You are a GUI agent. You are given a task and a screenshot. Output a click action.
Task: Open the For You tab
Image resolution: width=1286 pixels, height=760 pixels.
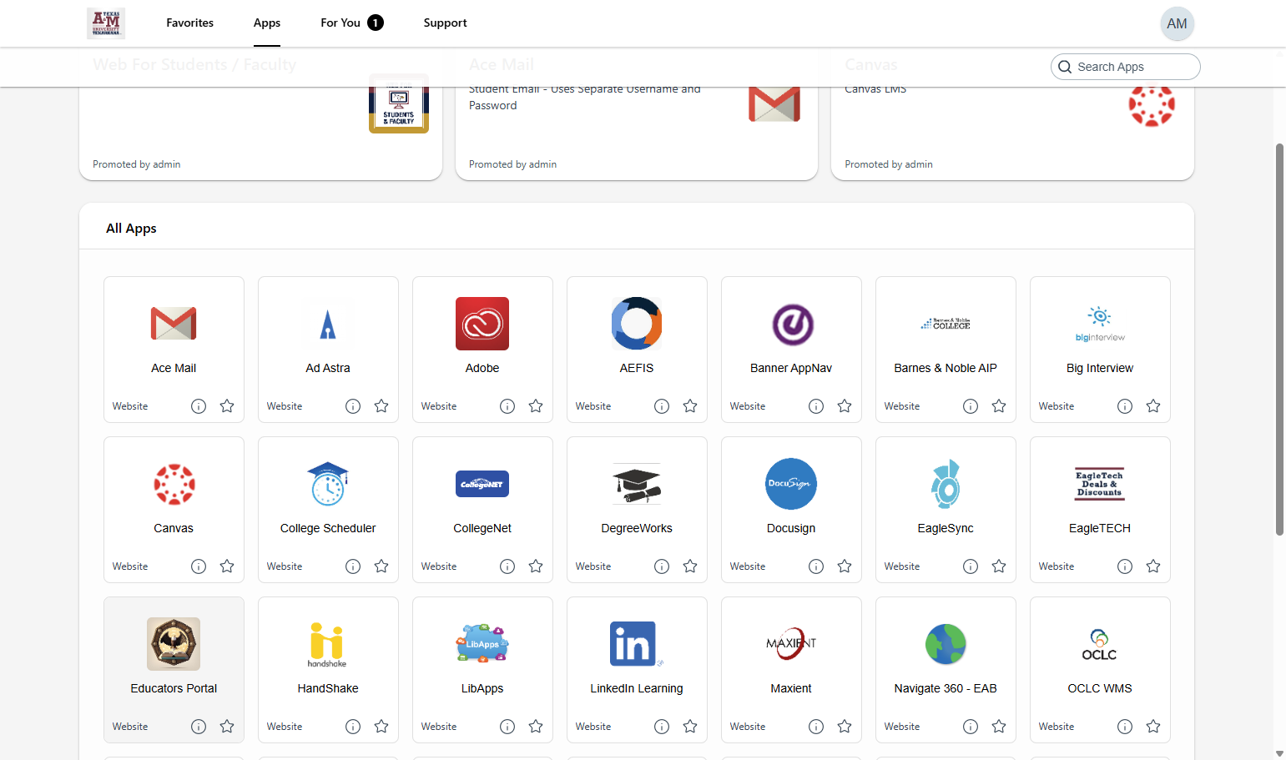click(x=351, y=23)
